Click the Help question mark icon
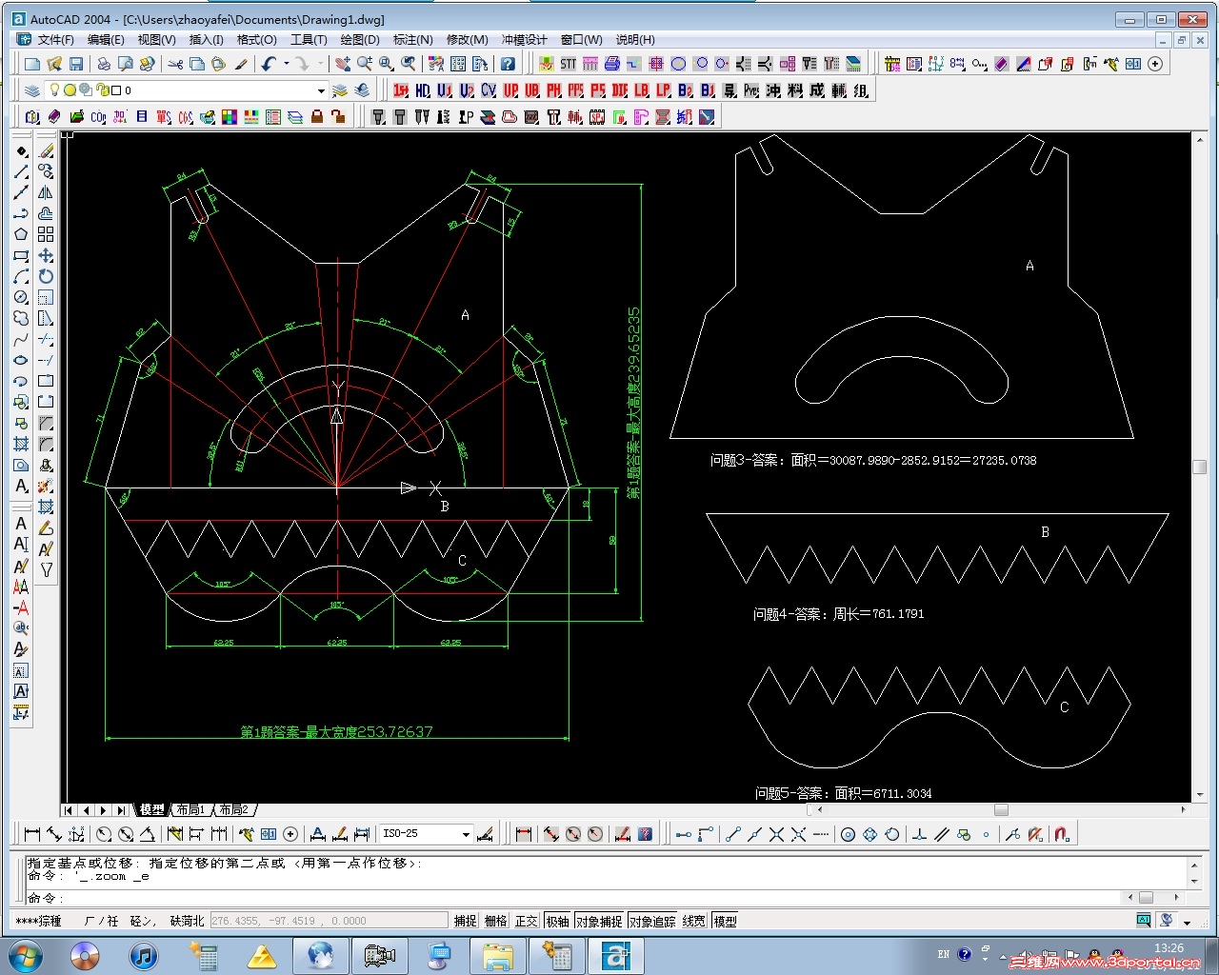 click(509, 64)
